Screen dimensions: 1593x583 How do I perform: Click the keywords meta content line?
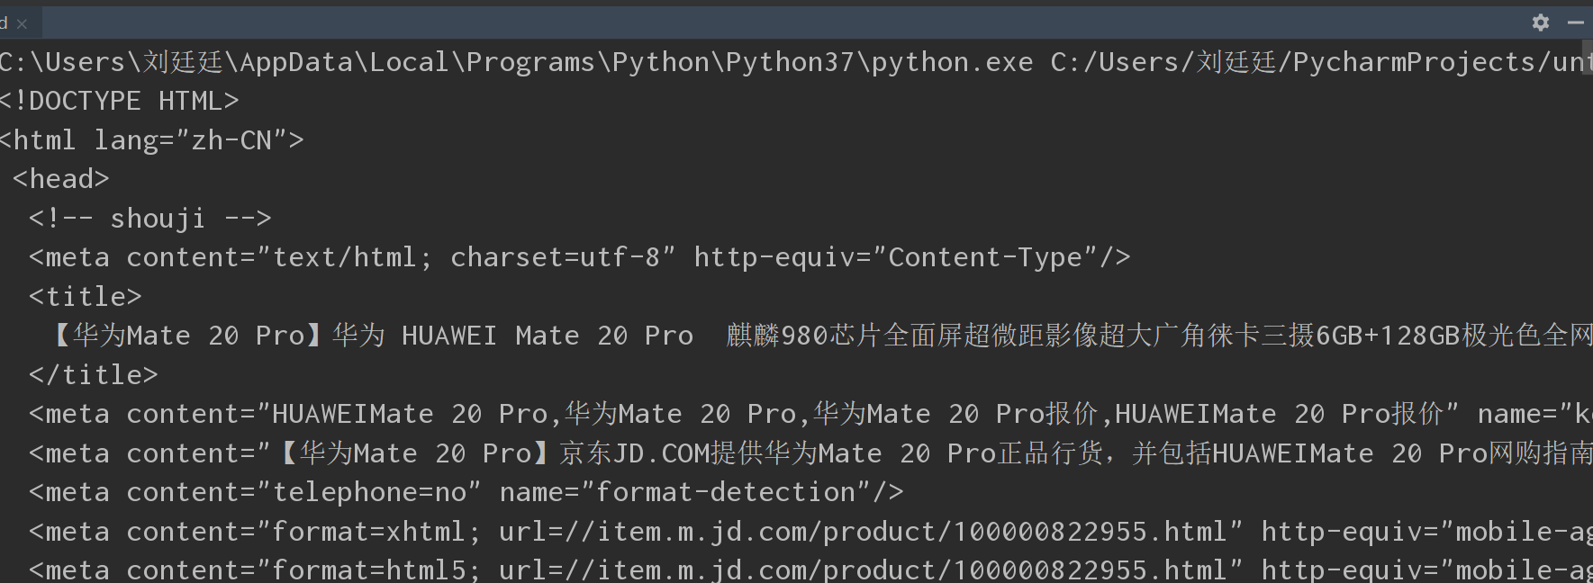point(630,413)
